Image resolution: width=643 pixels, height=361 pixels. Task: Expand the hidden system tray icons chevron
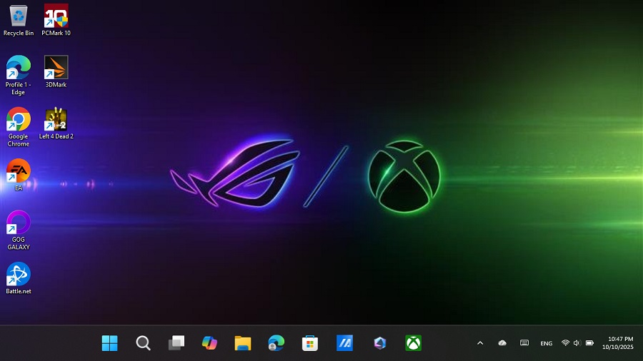(480, 343)
